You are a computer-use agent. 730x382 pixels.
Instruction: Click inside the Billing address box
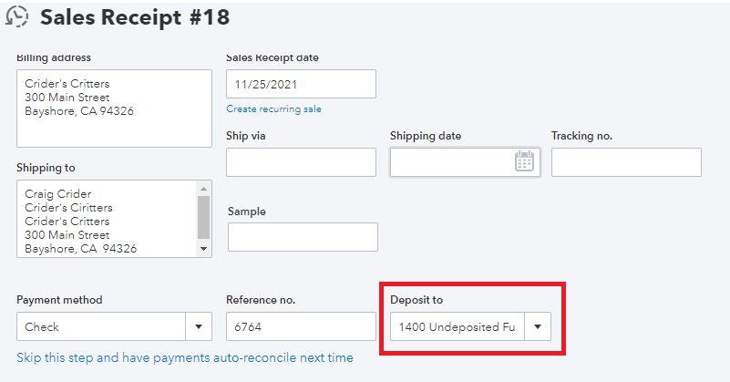point(114,108)
